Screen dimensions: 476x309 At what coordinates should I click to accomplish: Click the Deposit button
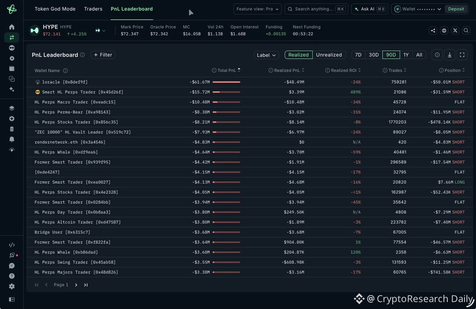point(456,9)
